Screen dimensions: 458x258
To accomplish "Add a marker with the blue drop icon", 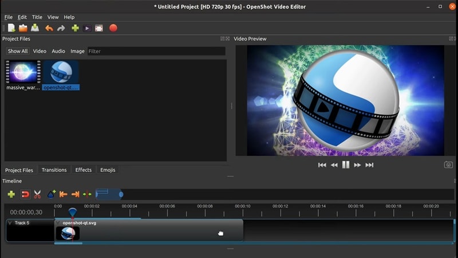I will (x=52, y=194).
